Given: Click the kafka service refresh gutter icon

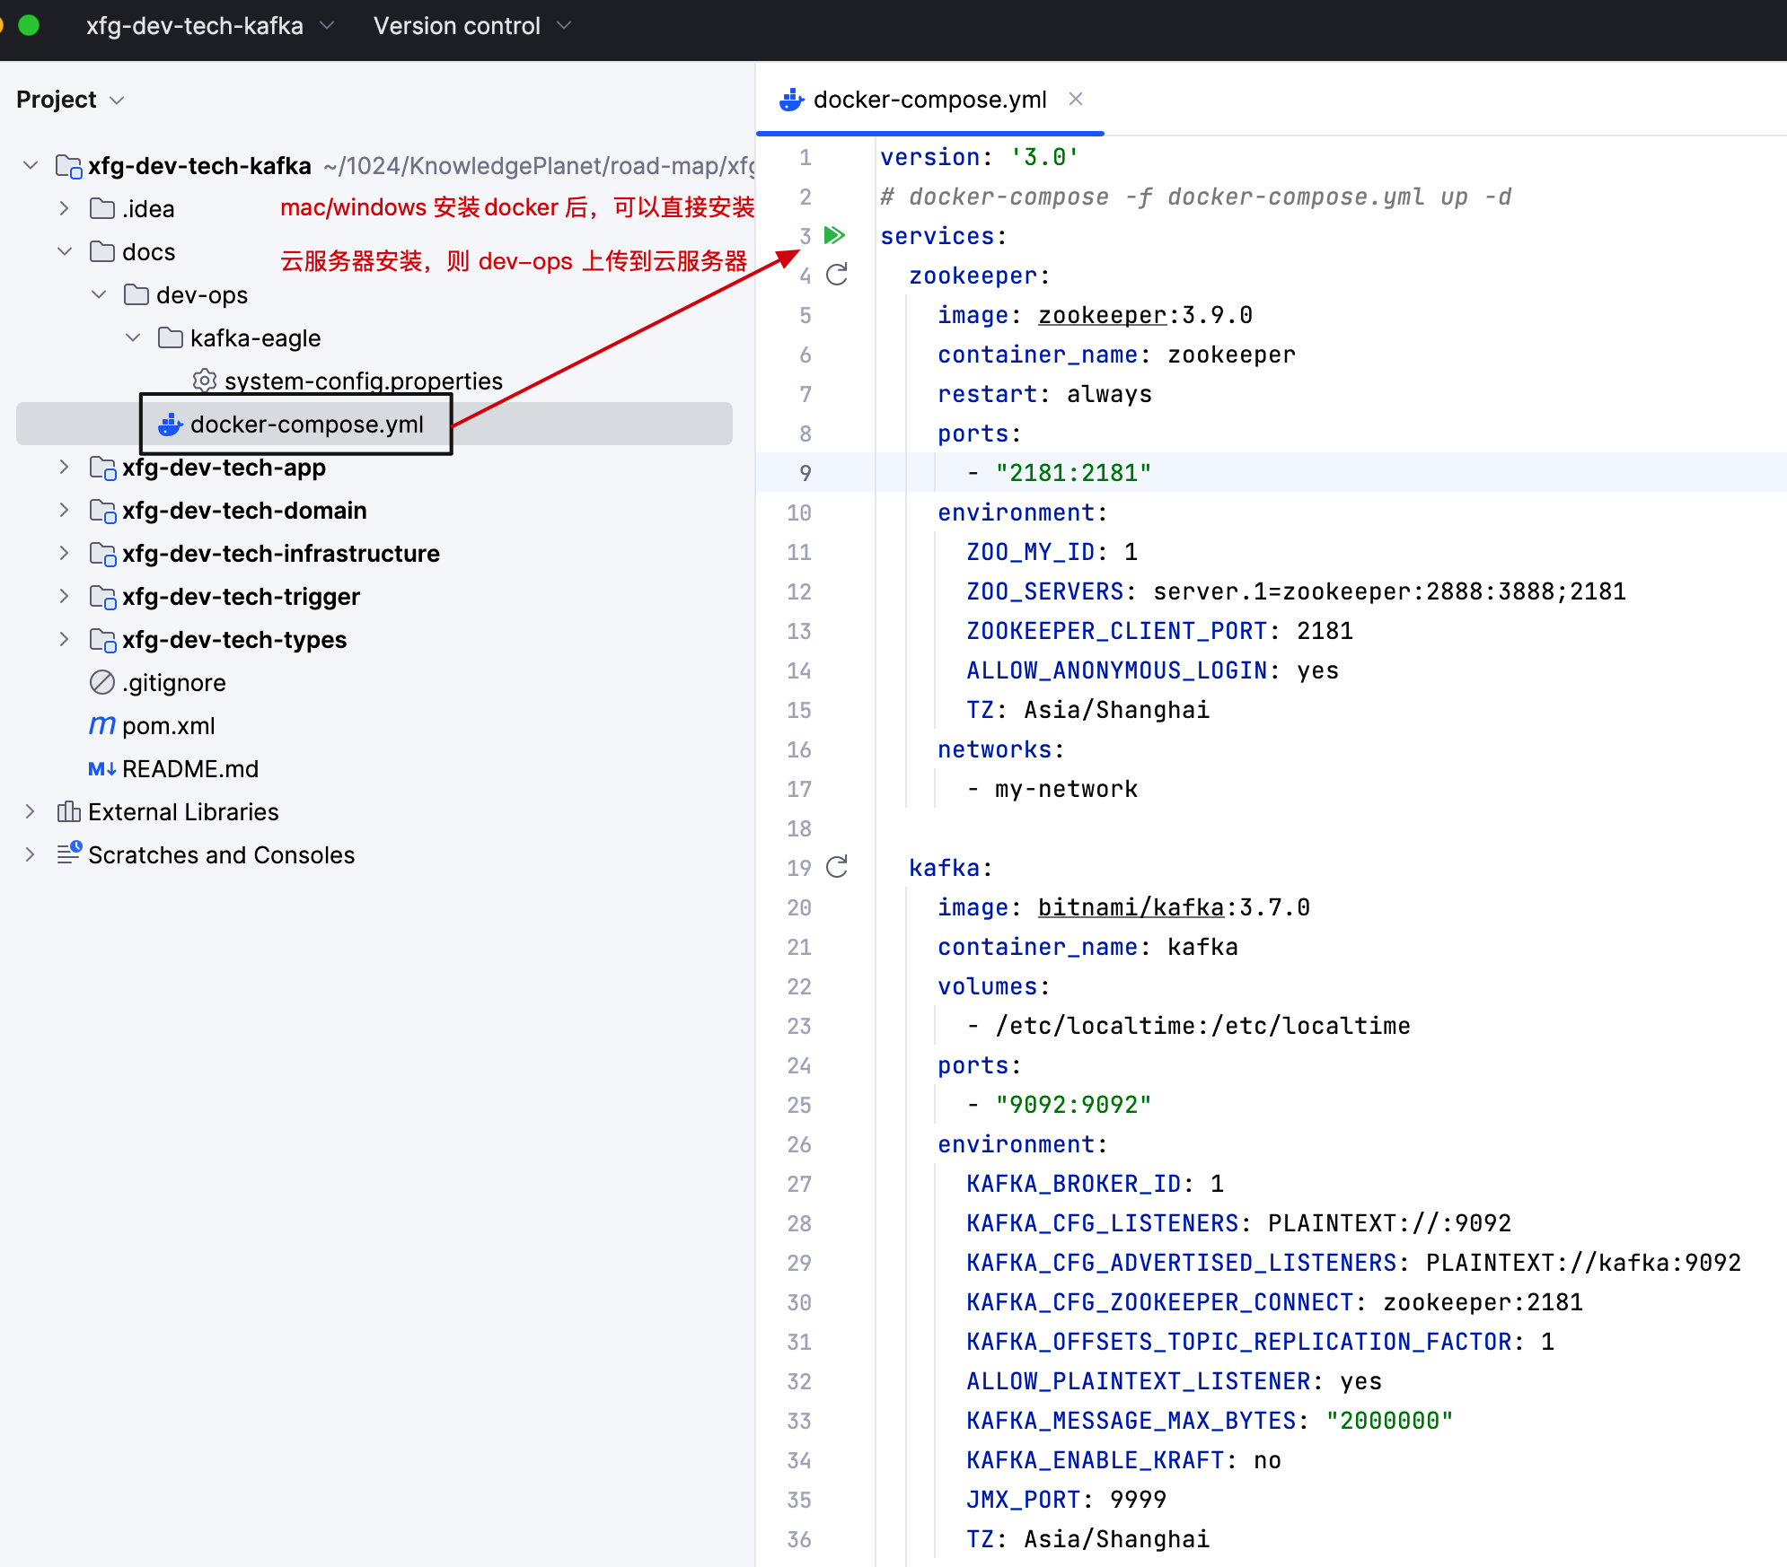Looking at the screenshot, I should coord(837,867).
